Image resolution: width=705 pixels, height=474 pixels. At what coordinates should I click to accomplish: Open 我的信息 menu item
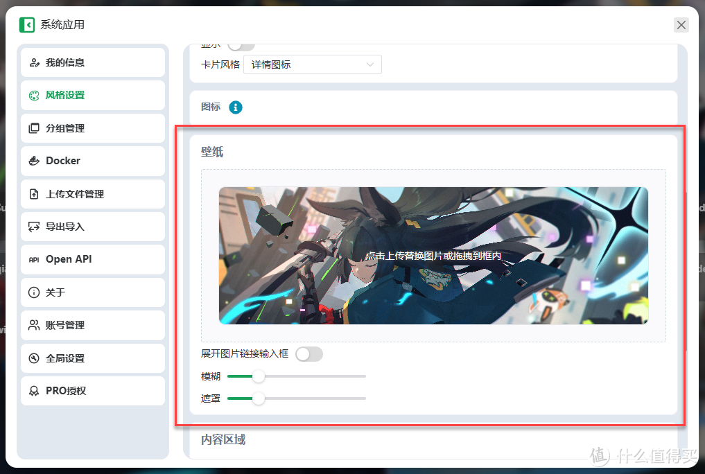click(93, 62)
